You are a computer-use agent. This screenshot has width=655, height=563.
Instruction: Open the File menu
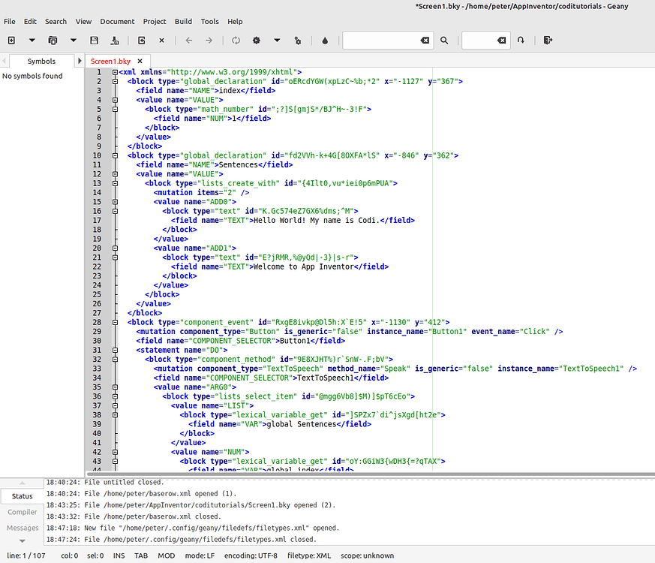coord(10,21)
